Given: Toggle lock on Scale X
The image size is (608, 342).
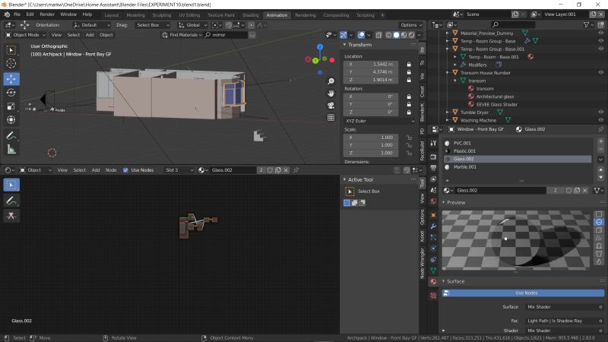Looking at the screenshot, I should (409, 138).
